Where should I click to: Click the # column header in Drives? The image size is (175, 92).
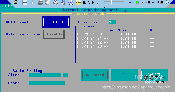point(151,30)
